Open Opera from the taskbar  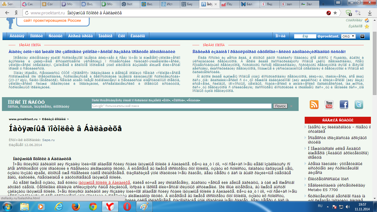(x=127, y=206)
